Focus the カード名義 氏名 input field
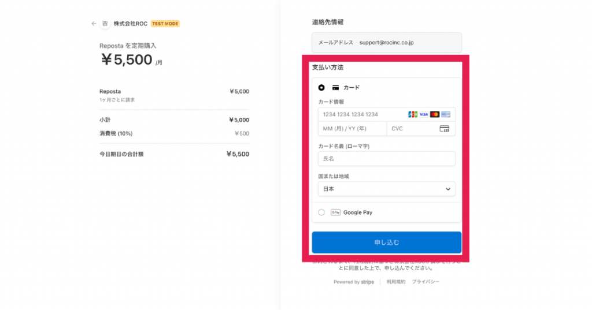 (x=386, y=159)
